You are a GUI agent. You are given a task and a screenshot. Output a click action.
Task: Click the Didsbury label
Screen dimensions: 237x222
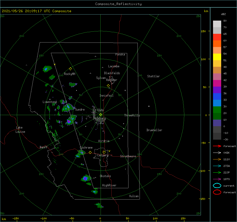pyautogui.click(x=99, y=118)
